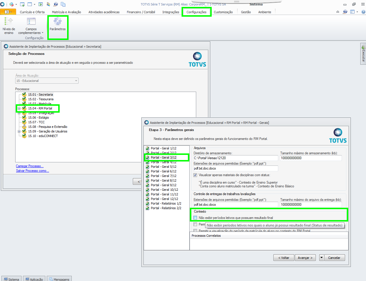Click the TOTVS round logo at top-left corner
The image size is (366, 281).
coord(3,4)
